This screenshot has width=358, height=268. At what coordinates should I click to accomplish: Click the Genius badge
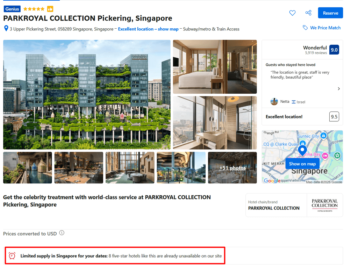(x=12, y=9)
